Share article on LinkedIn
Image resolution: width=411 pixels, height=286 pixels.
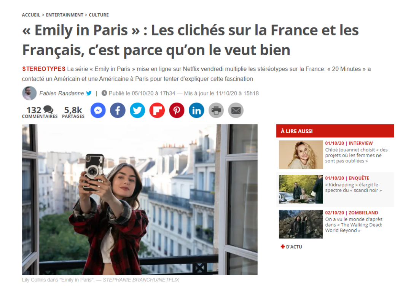tap(196, 110)
